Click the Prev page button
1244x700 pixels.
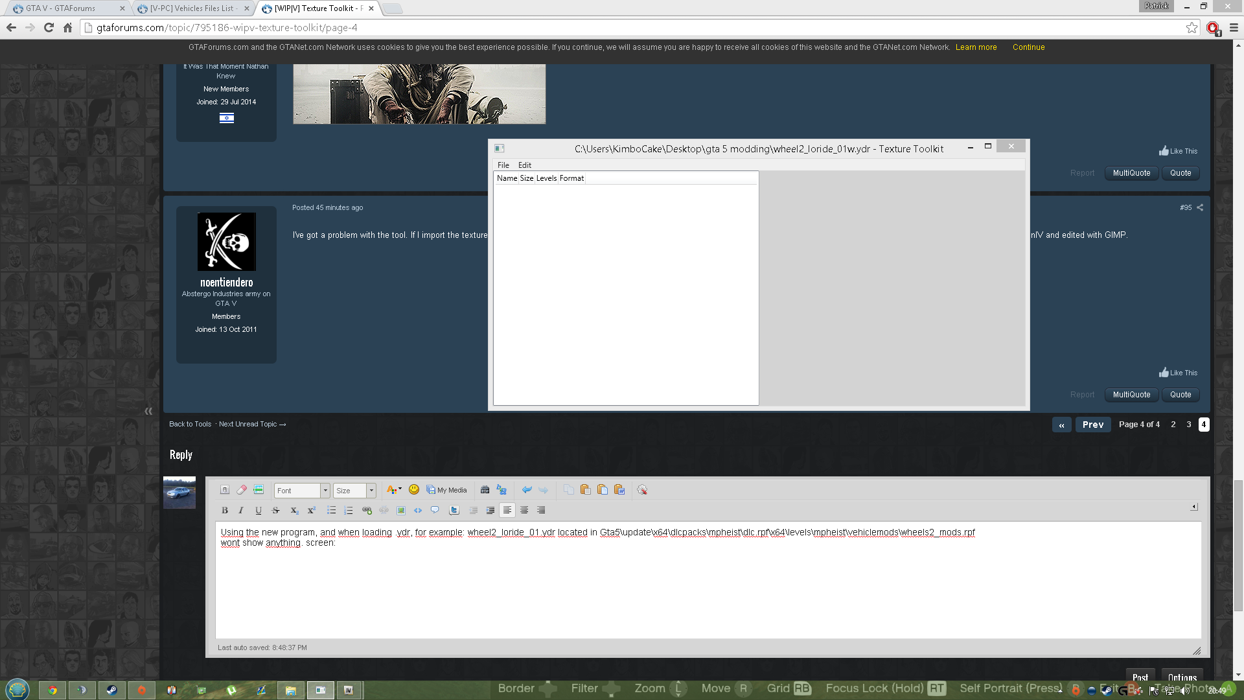1092,425
